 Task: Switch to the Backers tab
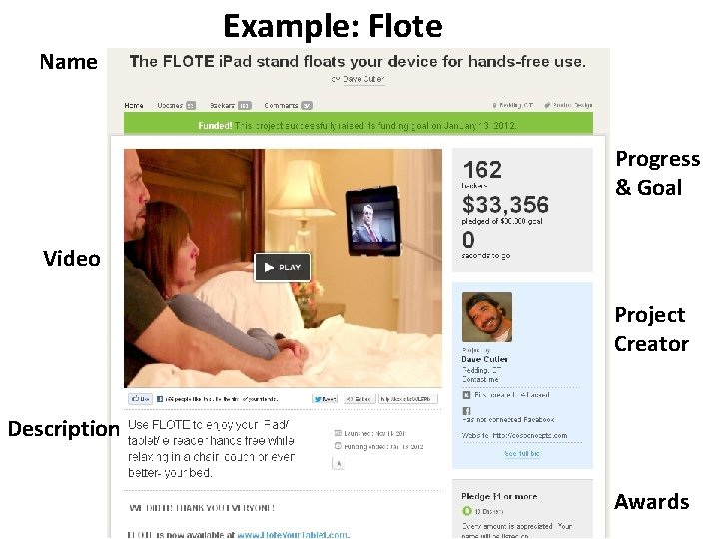pos(231,106)
